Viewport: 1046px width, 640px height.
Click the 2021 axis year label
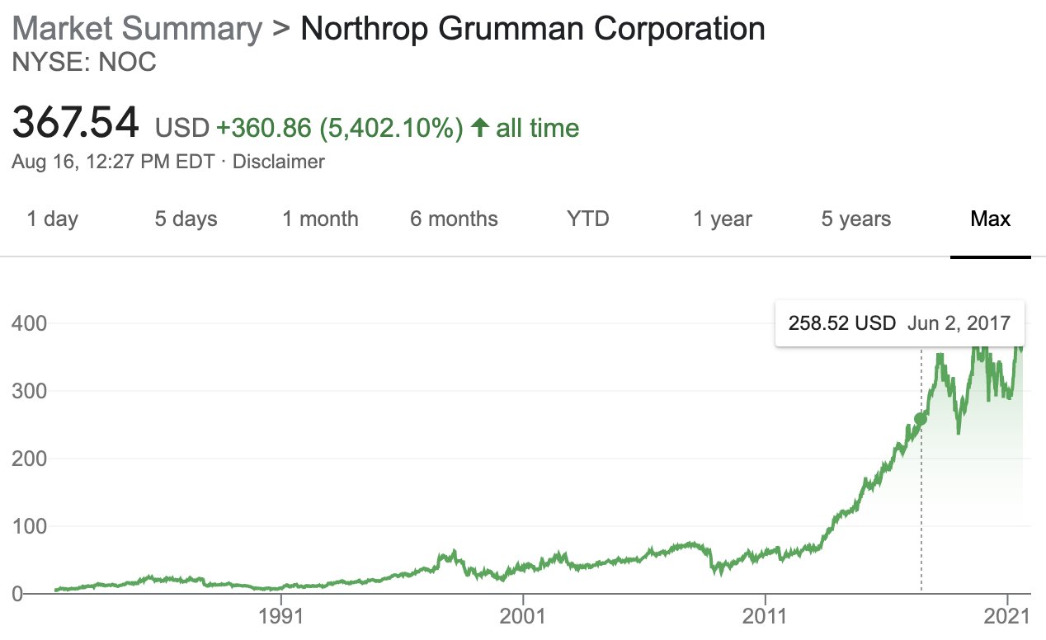click(1007, 618)
